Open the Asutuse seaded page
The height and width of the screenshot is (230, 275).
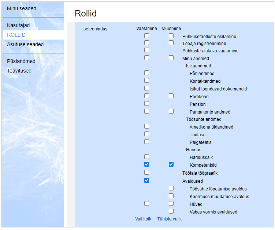[x=25, y=44]
